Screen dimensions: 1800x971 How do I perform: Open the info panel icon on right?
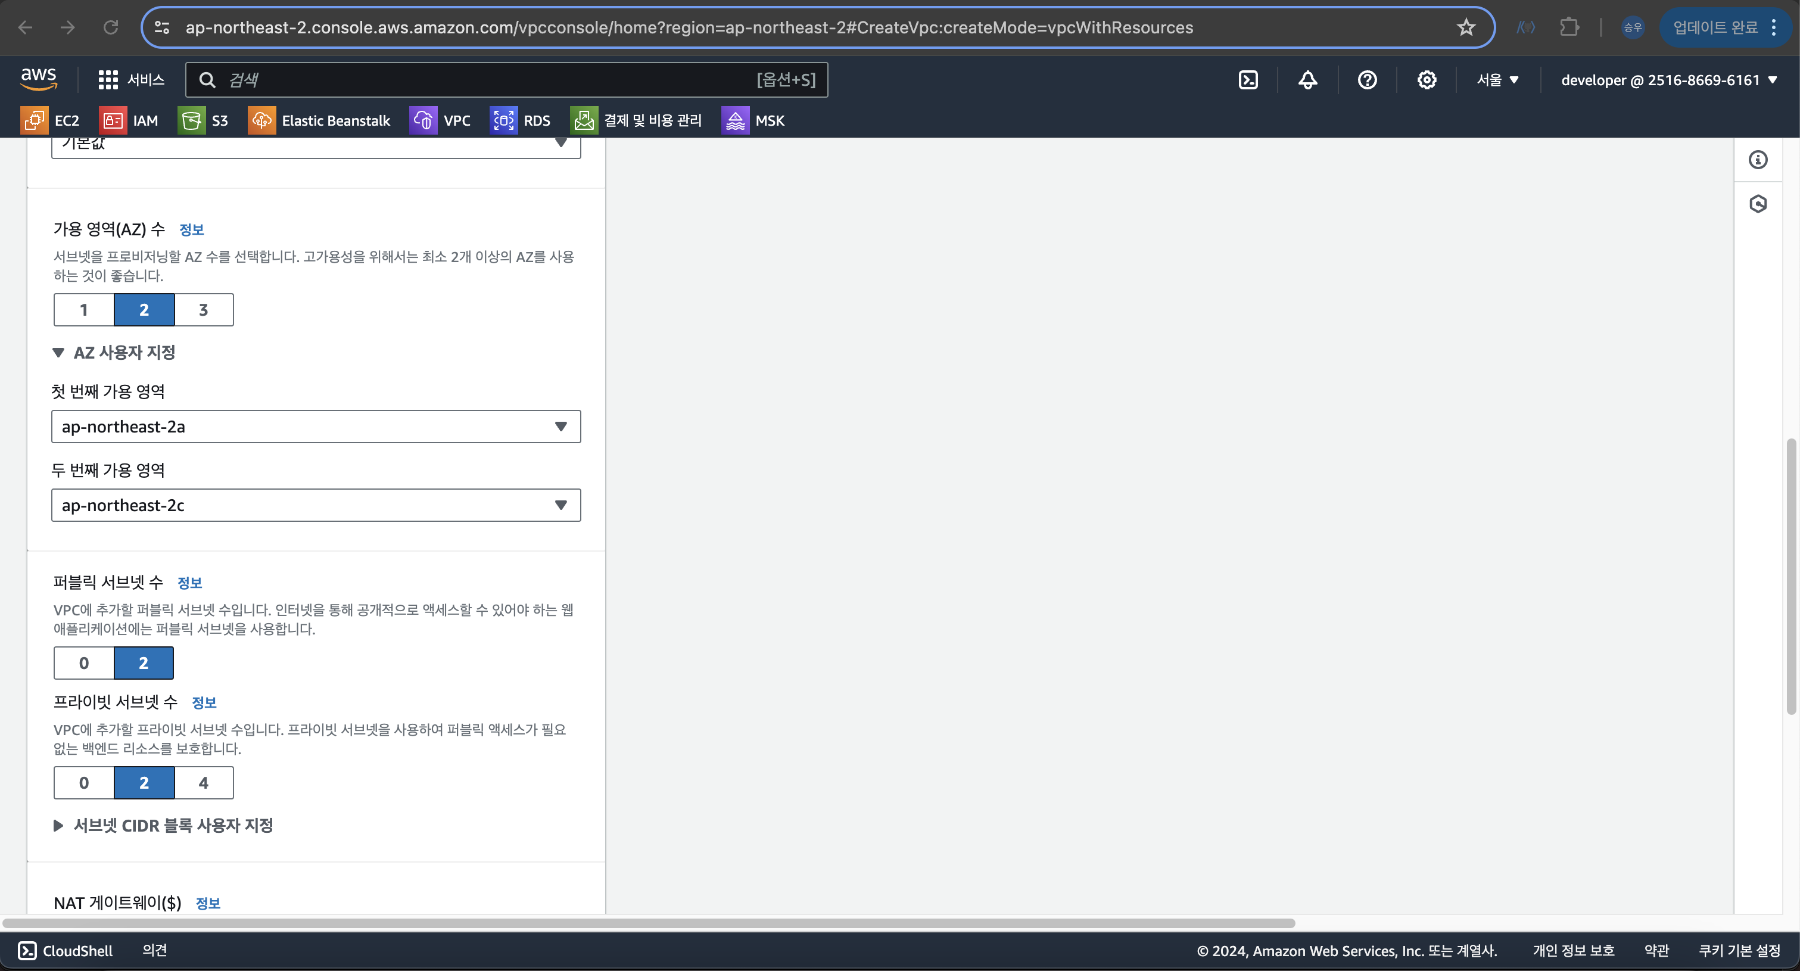(x=1757, y=160)
